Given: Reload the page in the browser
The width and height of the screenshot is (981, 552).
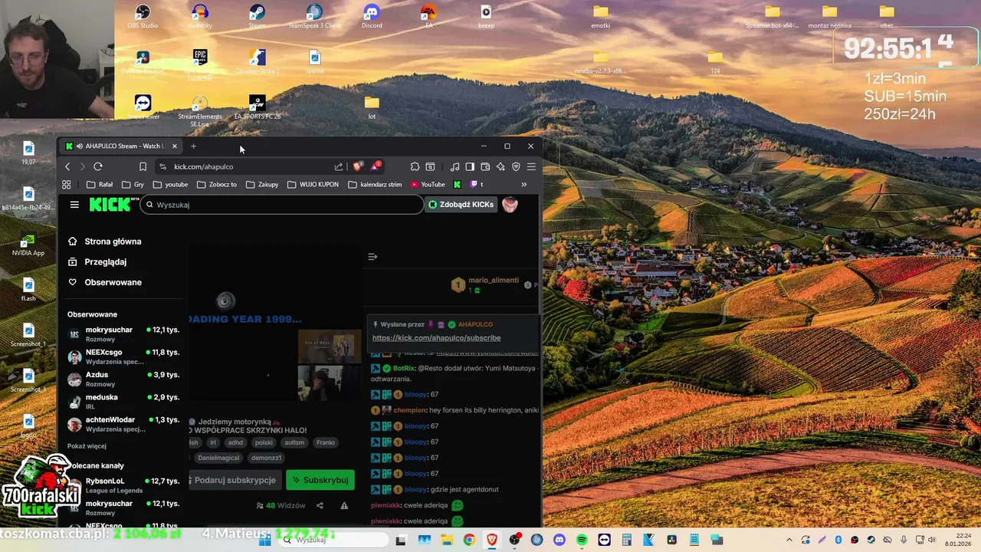Looking at the screenshot, I should click(98, 166).
